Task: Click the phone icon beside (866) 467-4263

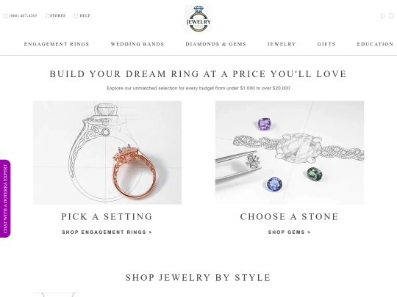Action: point(6,16)
